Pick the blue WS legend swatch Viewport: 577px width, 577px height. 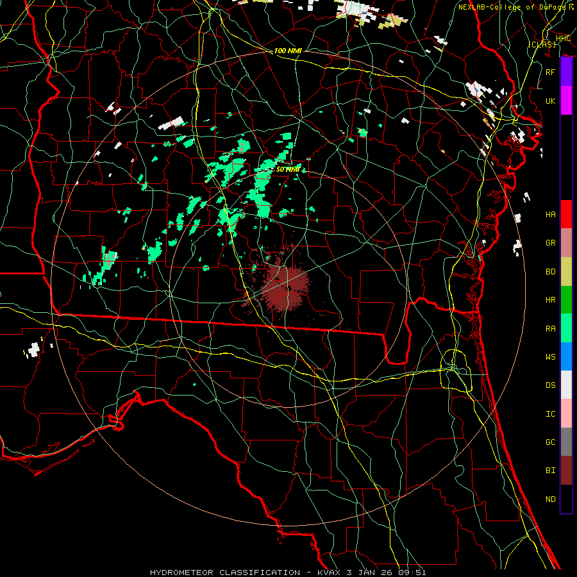tap(566, 356)
